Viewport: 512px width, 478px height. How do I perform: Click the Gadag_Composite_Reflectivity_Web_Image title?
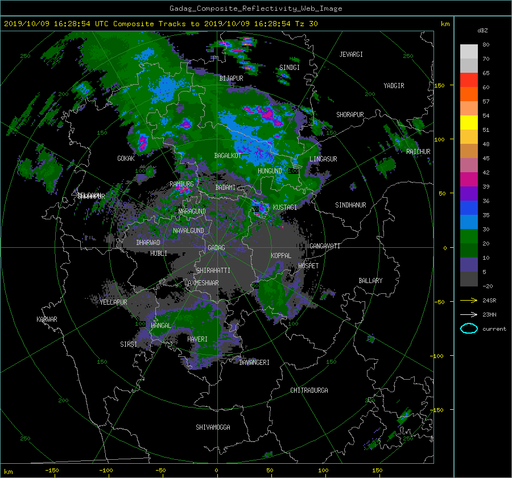255,9
